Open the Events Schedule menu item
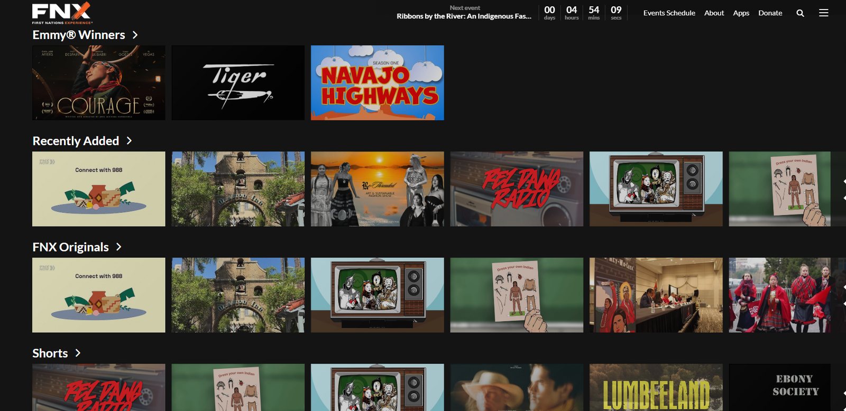 coord(669,13)
